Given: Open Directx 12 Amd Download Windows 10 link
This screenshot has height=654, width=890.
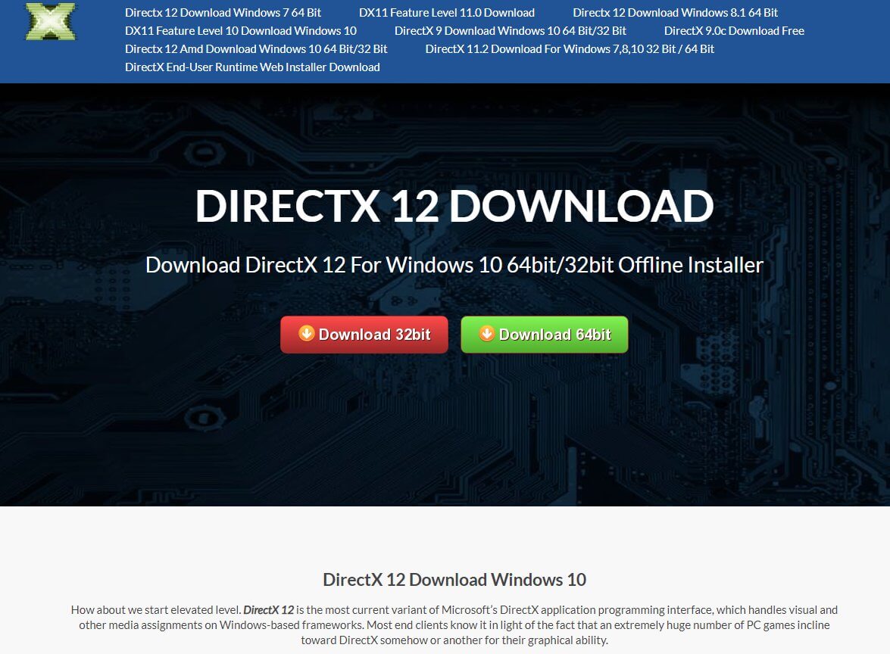Looking at the screenshot, I should 256,48.
